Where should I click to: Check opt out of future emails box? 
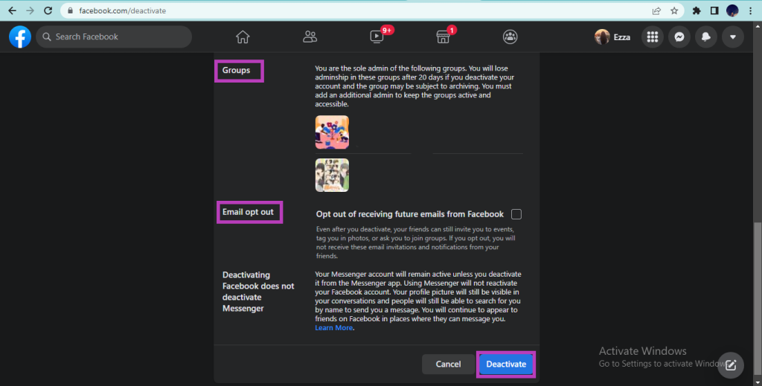(516, 214)
